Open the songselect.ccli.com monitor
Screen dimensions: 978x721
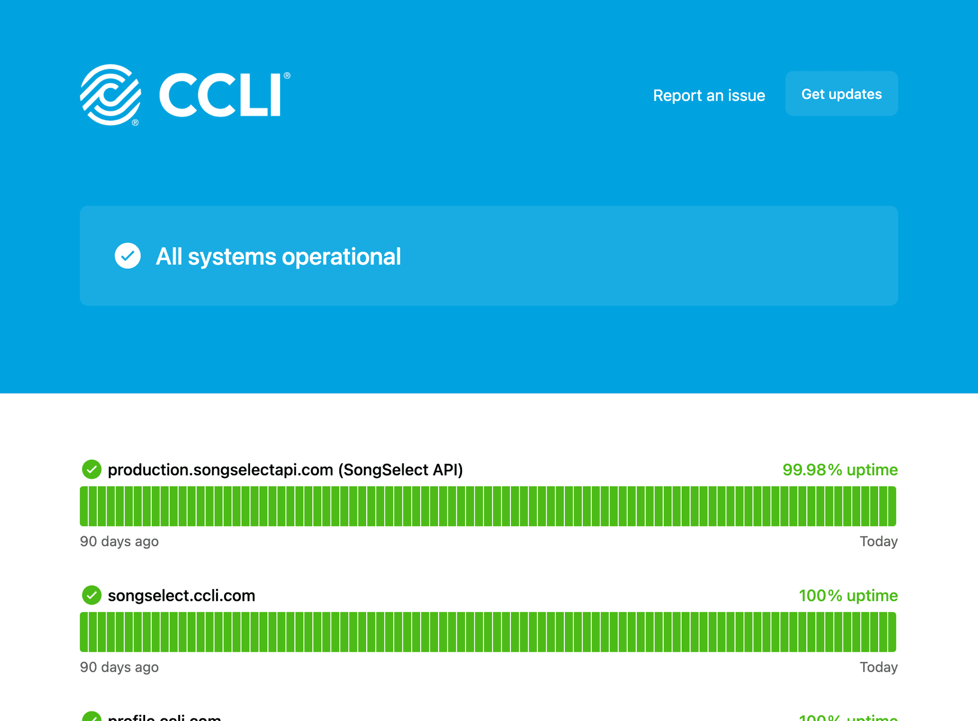pyautogui.click(x=181, y=595)
